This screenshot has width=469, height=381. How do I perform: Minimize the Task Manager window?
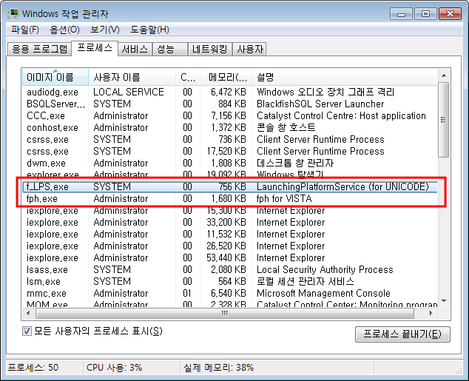tap(402, 14)
